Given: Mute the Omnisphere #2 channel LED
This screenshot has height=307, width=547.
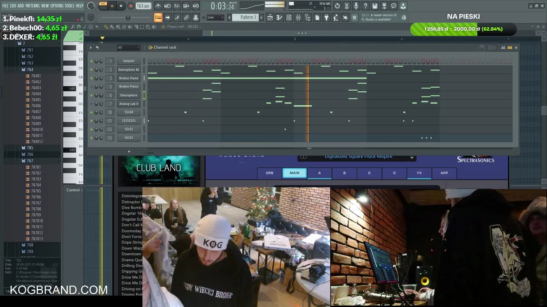Looking at the screenshot, I should point(91,70).
